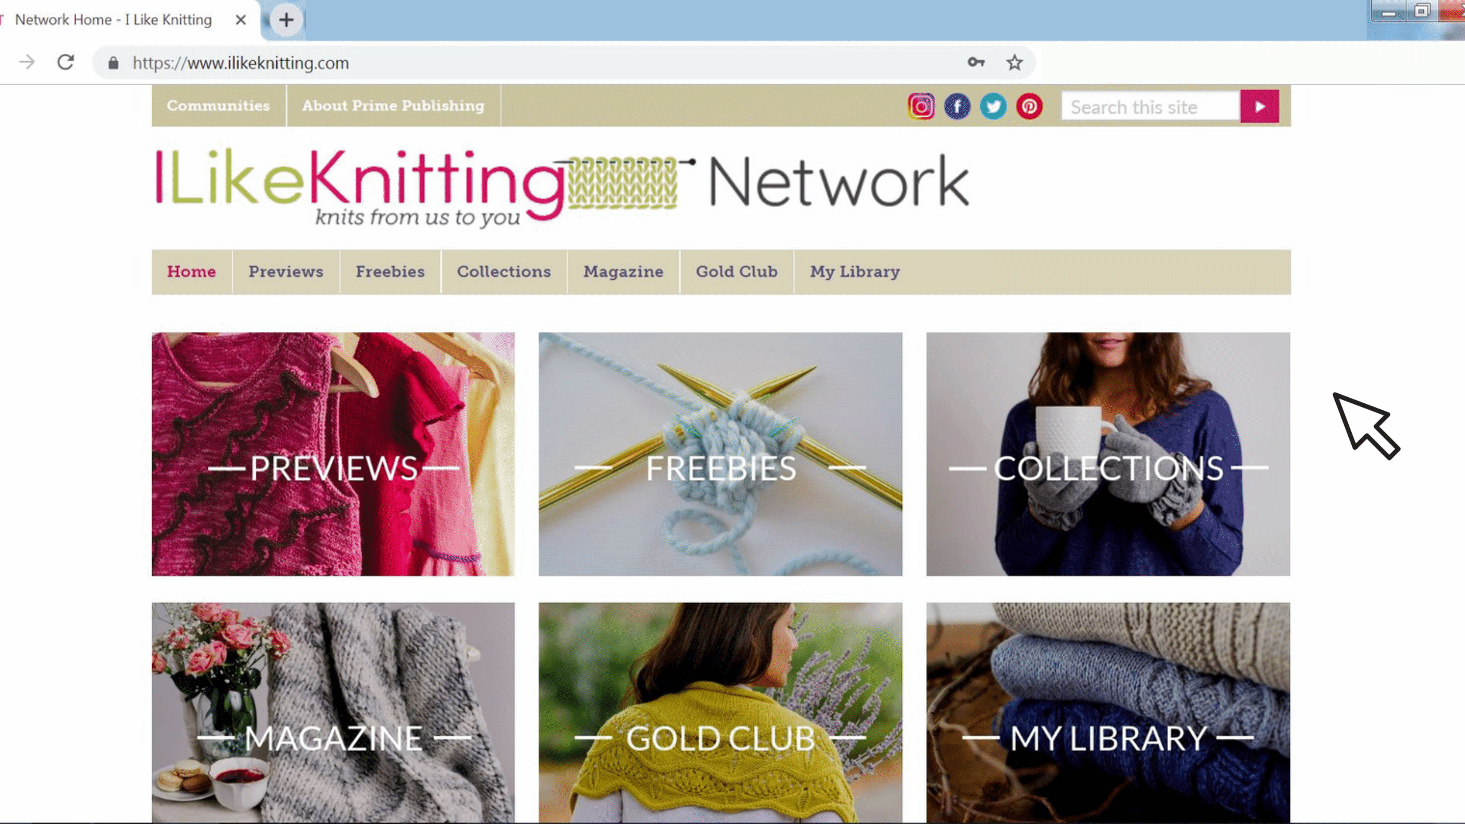The height and width of the screenshot is (824, 1465).
Task: Click the saved password key icon
Action: click(976, 62)
